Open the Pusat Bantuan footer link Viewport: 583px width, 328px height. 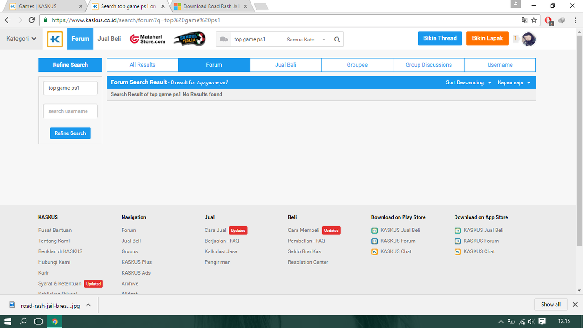[x=55, y=231]
